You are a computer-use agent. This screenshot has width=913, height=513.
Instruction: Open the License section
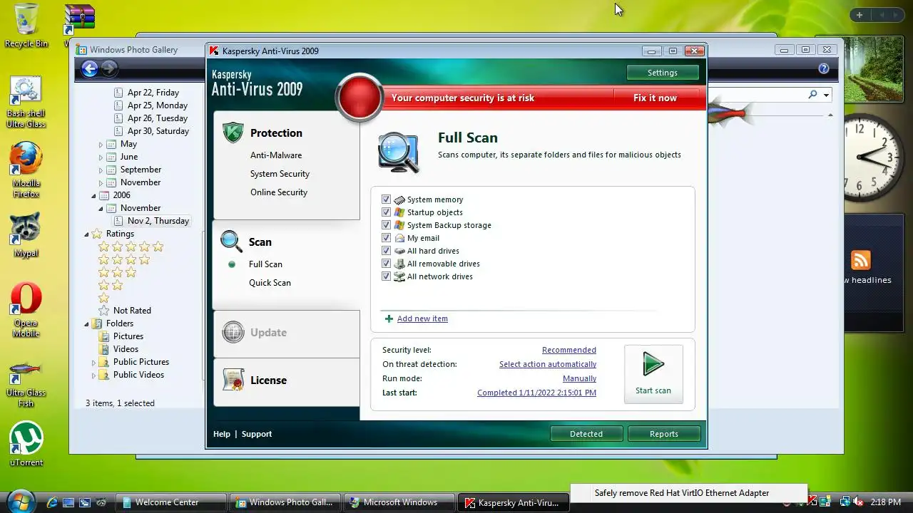point(268,380)
